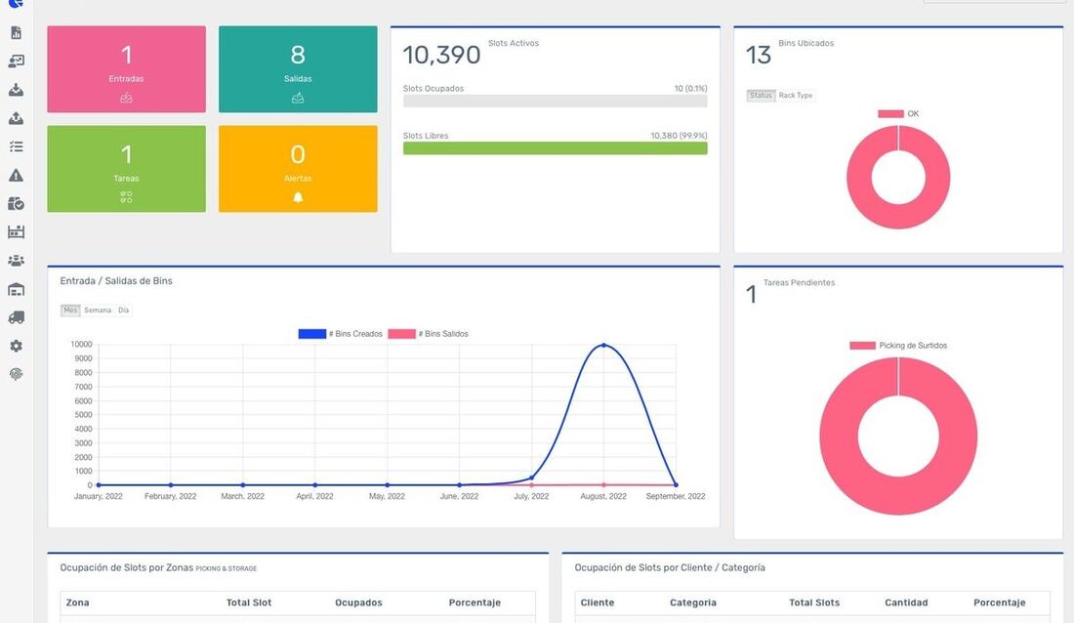1074x623 pixels.
Task: Click the July 2022 Bins Creados data point
Action: 531,478
